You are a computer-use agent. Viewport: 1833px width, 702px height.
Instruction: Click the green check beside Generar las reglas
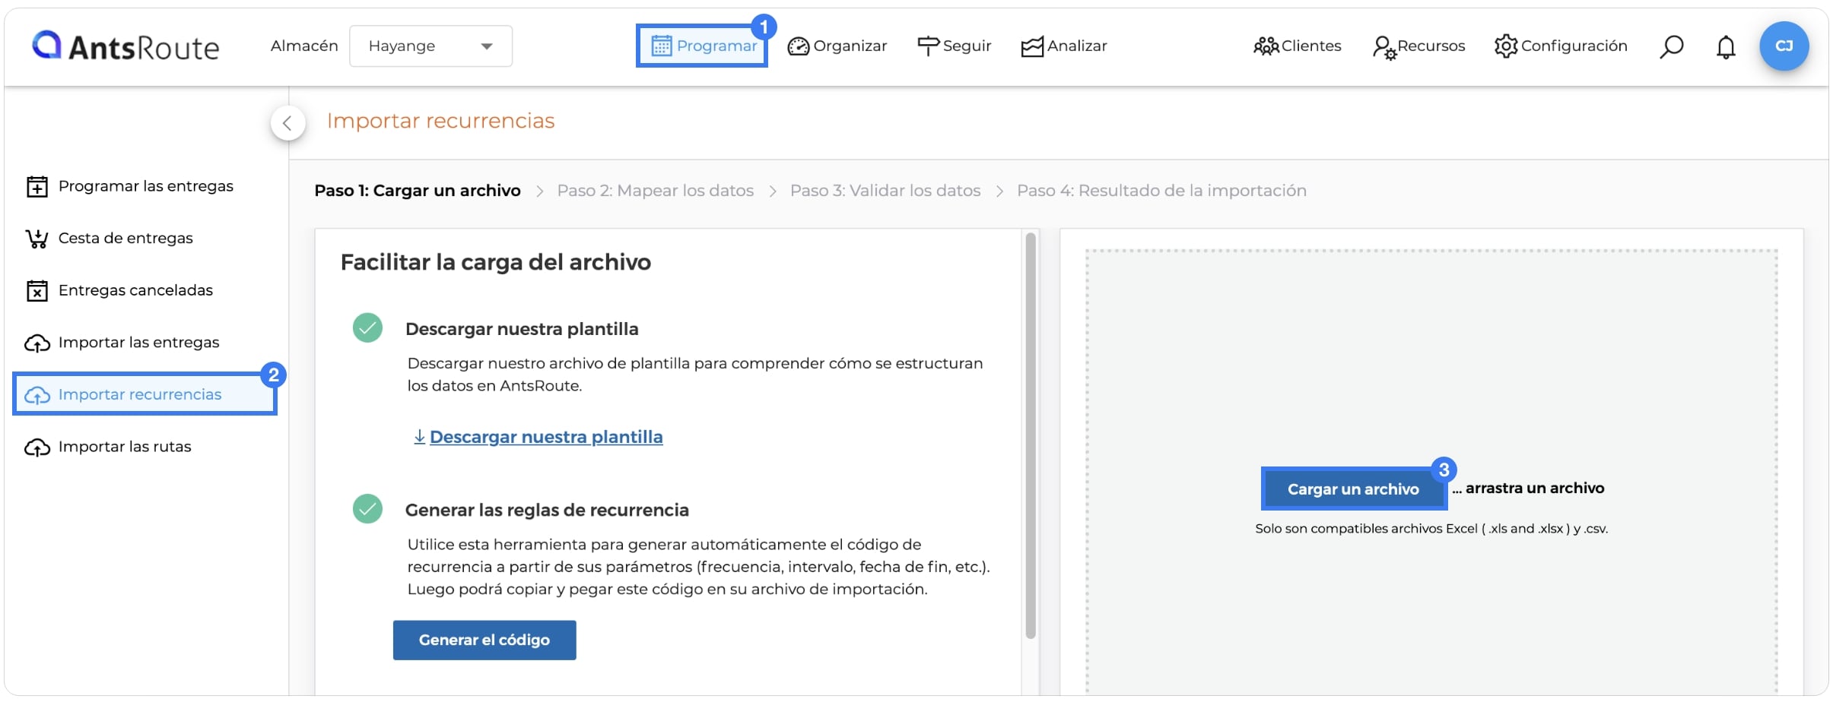(367, 509)
